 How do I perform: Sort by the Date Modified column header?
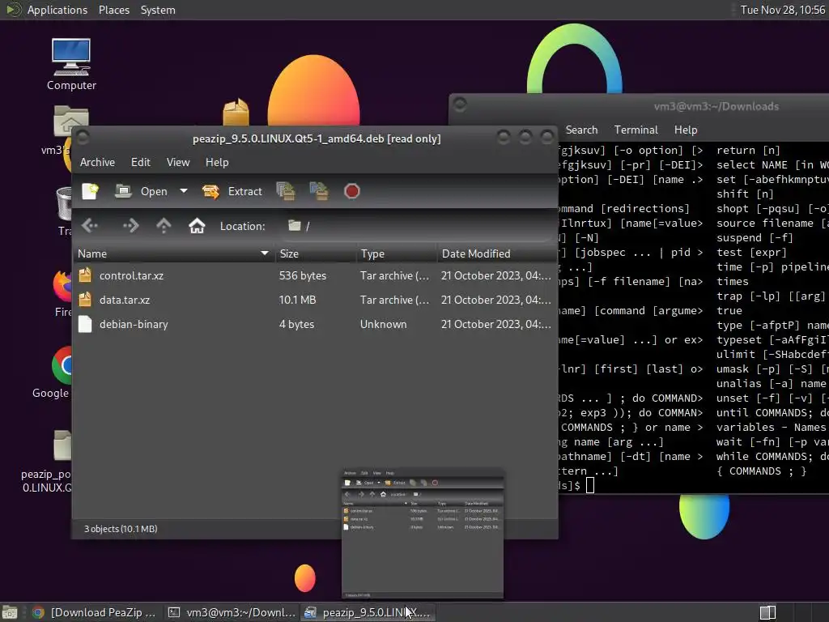pos(497,253)
